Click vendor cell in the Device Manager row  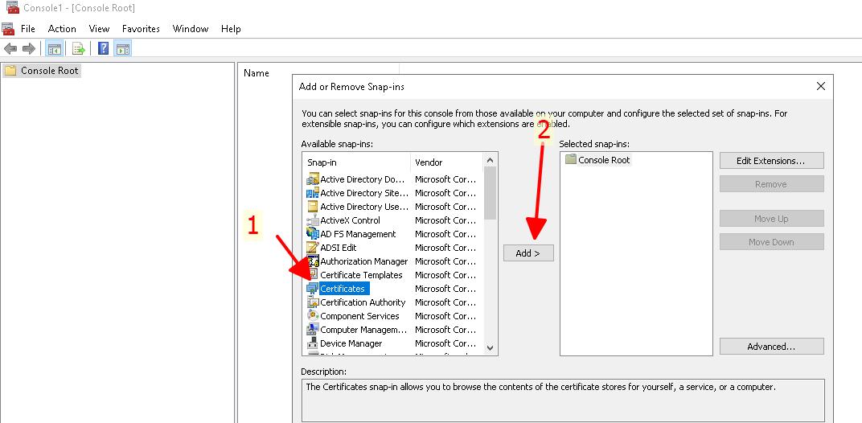tap(445, 343)
